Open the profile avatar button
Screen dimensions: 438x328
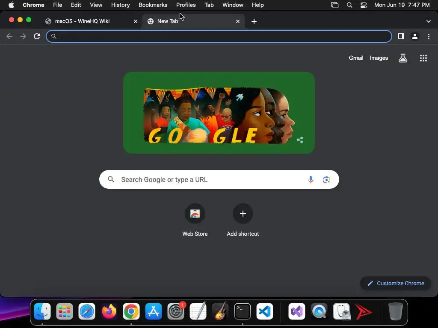coord(415,36)
